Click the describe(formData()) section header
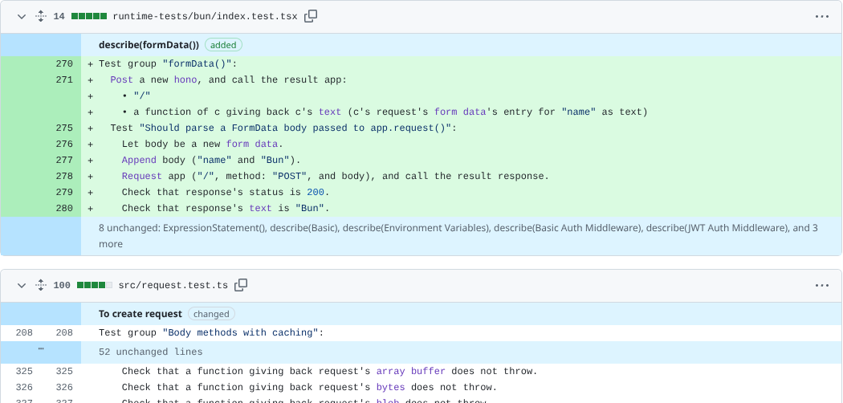 [149, 45]
